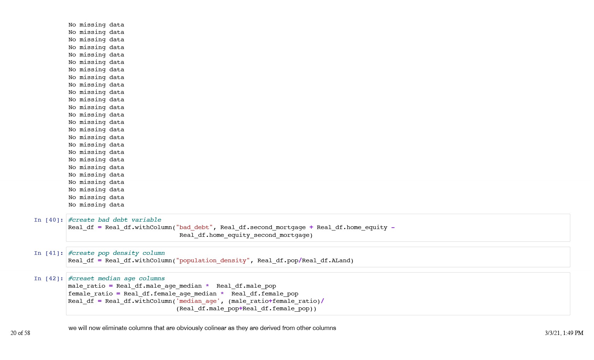Click Real_df.home_equity_second_mortgage on cell 40's second line
This screenshot has width=594, height=360.
pos(246,235)
